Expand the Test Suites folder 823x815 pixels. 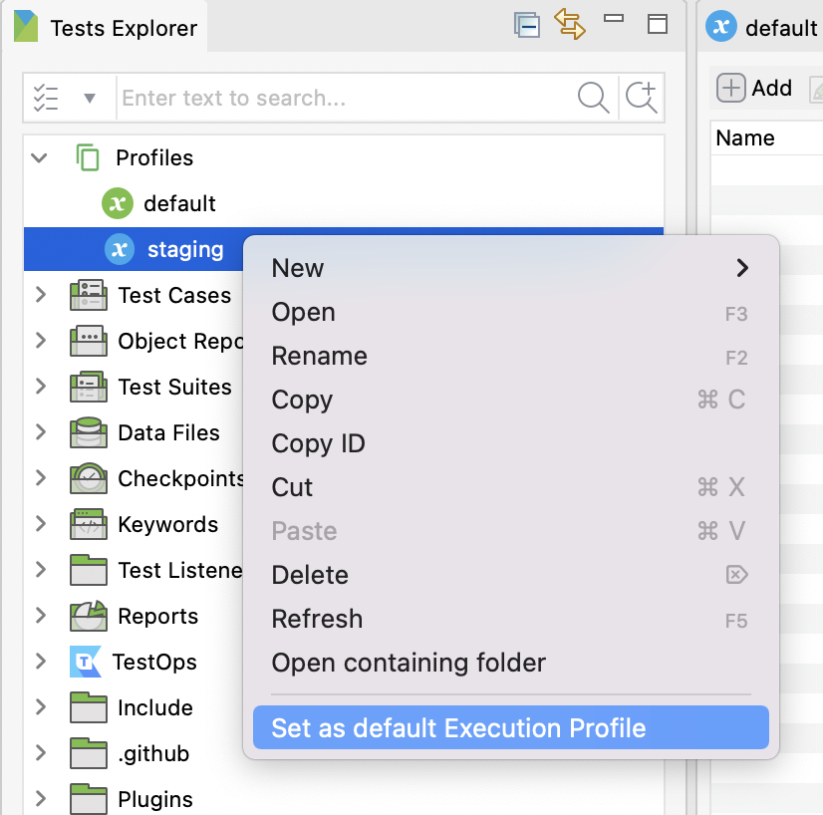point(41,387)
